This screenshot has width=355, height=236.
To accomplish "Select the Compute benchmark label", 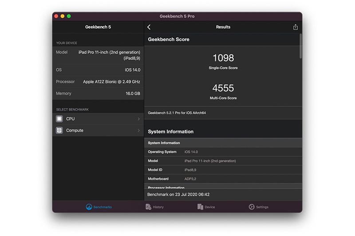I will [75, 131].
